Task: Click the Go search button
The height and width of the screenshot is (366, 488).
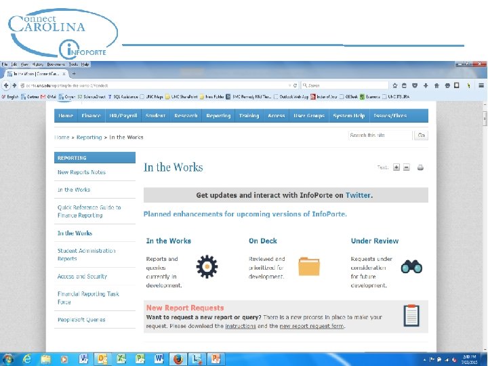Action: click(x=421, y=136)
